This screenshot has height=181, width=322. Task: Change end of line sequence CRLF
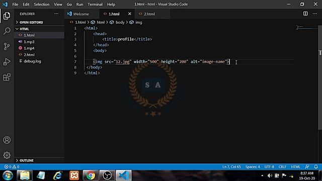pyautogui.click(x=282, y=166)
